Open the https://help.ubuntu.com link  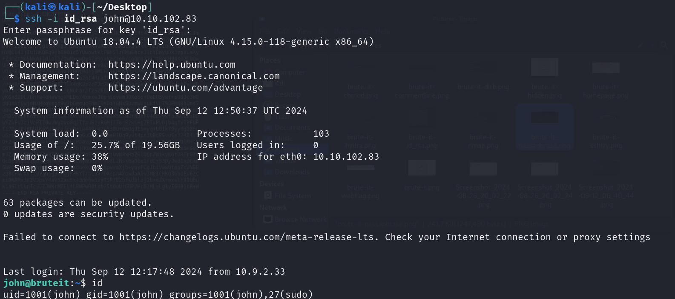[172, 65]
